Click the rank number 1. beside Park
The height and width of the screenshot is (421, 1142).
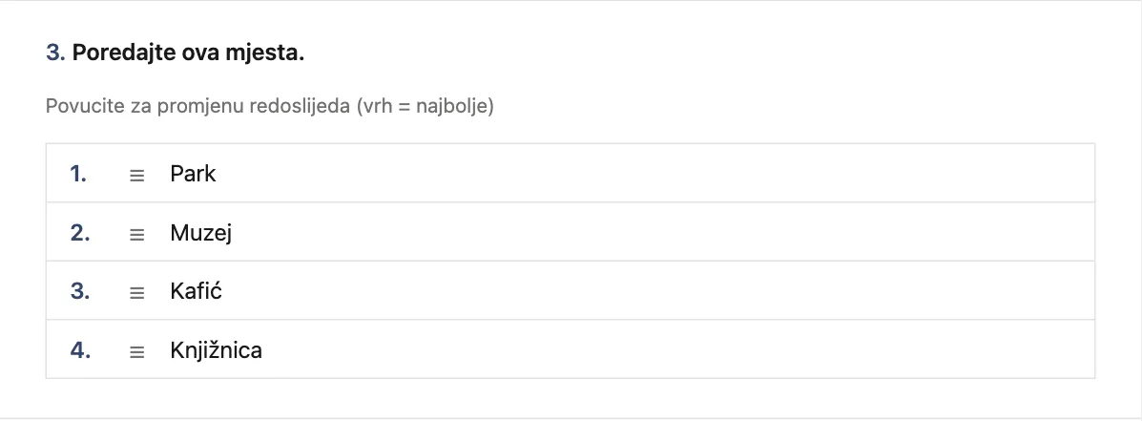[78, 174]
